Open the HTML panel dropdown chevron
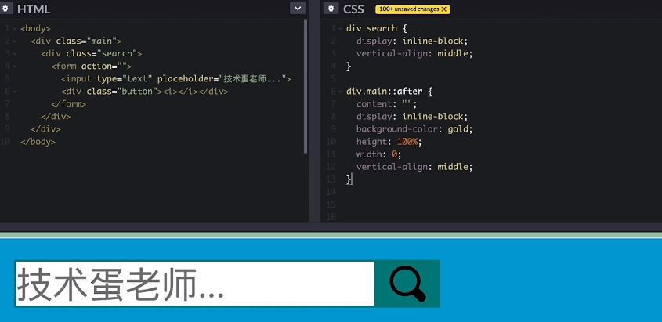The image size is (662, 322). [298, 8]
